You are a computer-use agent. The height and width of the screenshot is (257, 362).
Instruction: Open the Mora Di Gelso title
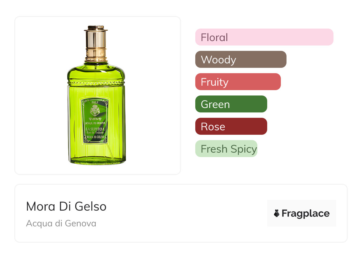66,206
